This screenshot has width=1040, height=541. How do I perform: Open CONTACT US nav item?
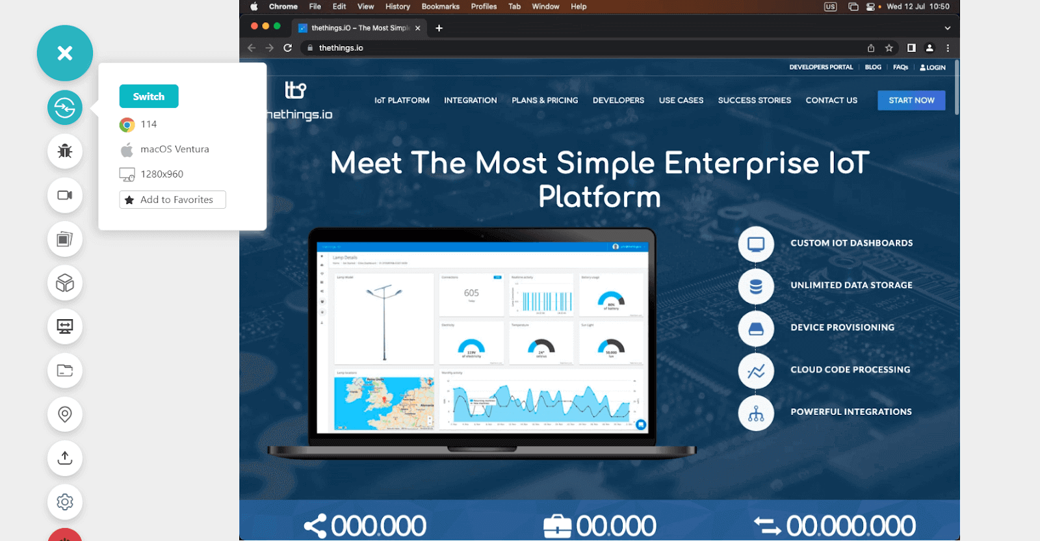pos(831,101)
